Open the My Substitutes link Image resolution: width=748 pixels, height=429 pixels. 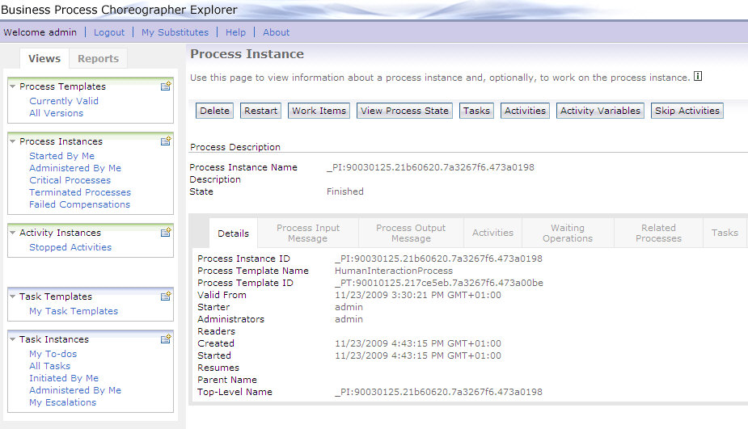click(x=175, y=32)
